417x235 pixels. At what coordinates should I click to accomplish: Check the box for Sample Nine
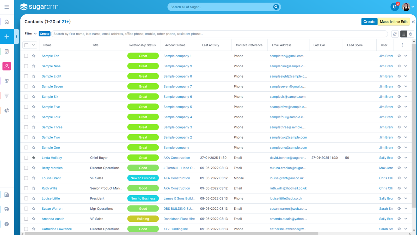[x=26, y=66]
